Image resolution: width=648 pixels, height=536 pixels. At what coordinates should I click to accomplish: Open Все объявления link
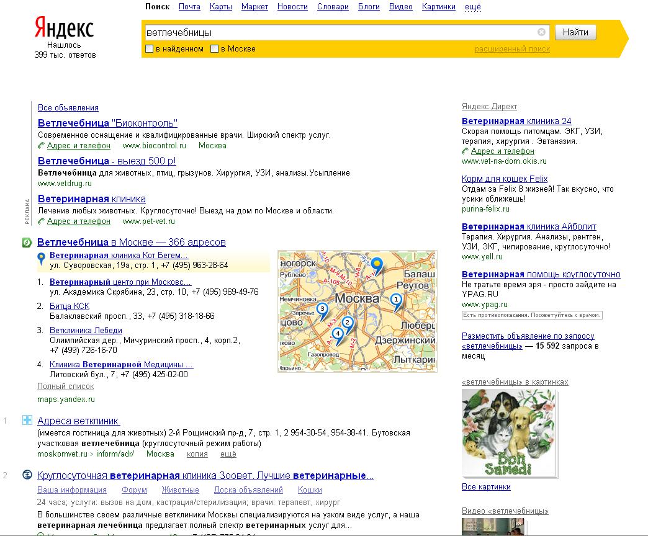(68, 107)
